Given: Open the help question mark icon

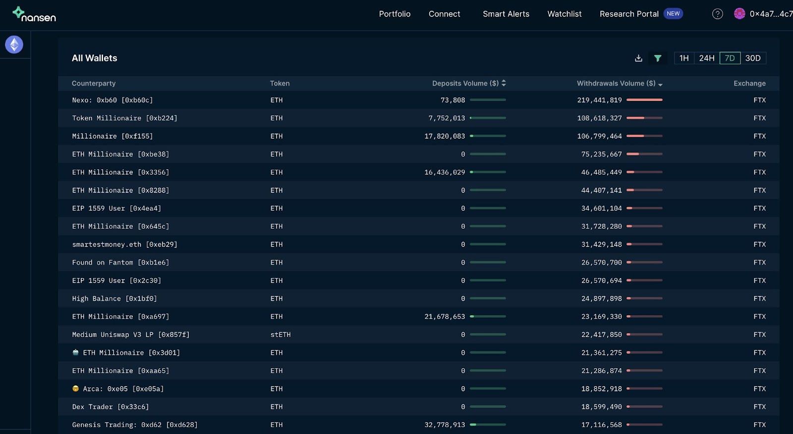Looking at the screenshot, I should pos(717,14).
